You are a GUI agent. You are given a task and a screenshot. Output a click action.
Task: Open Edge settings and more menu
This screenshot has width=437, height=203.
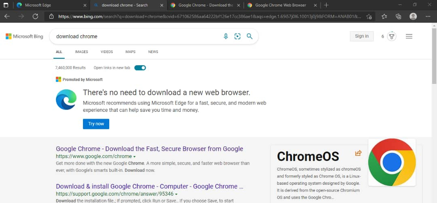428,17
